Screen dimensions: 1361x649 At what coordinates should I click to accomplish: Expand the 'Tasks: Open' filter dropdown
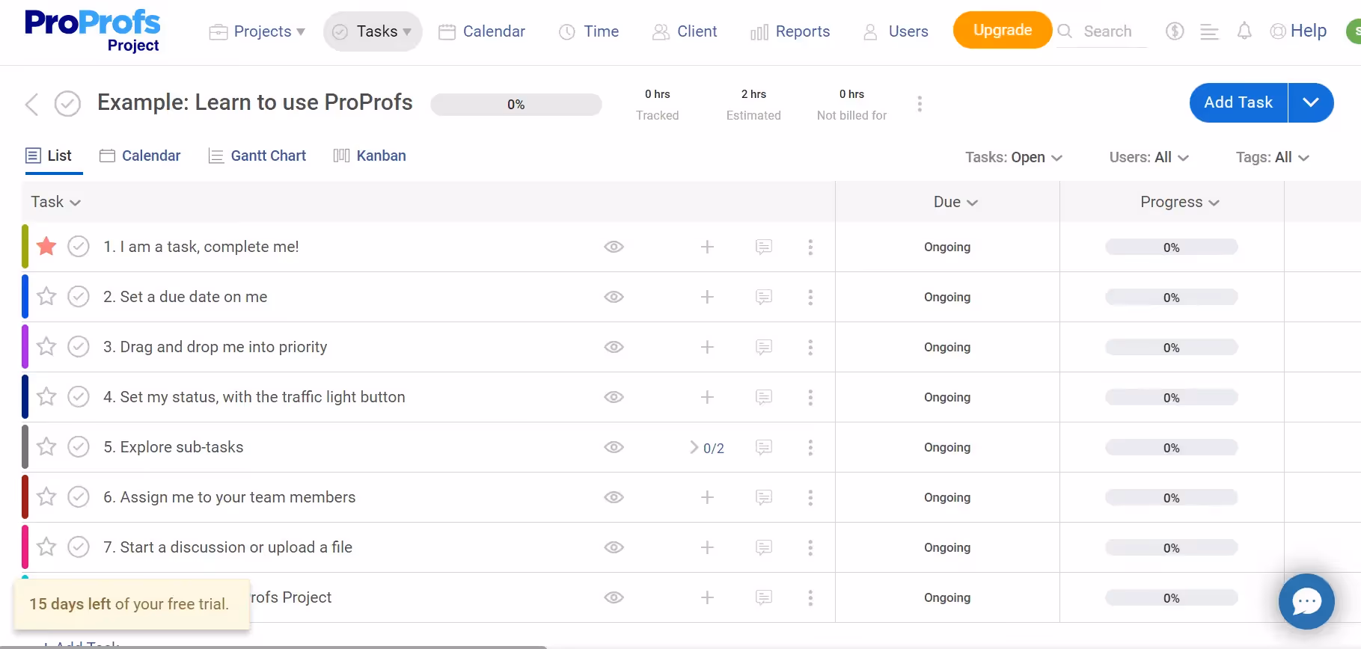point(1013,157)
